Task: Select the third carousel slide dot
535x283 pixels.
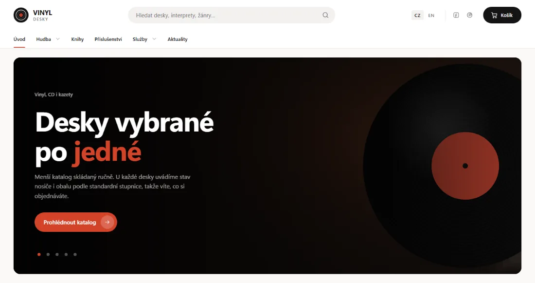Action: (x=57, y=254)
